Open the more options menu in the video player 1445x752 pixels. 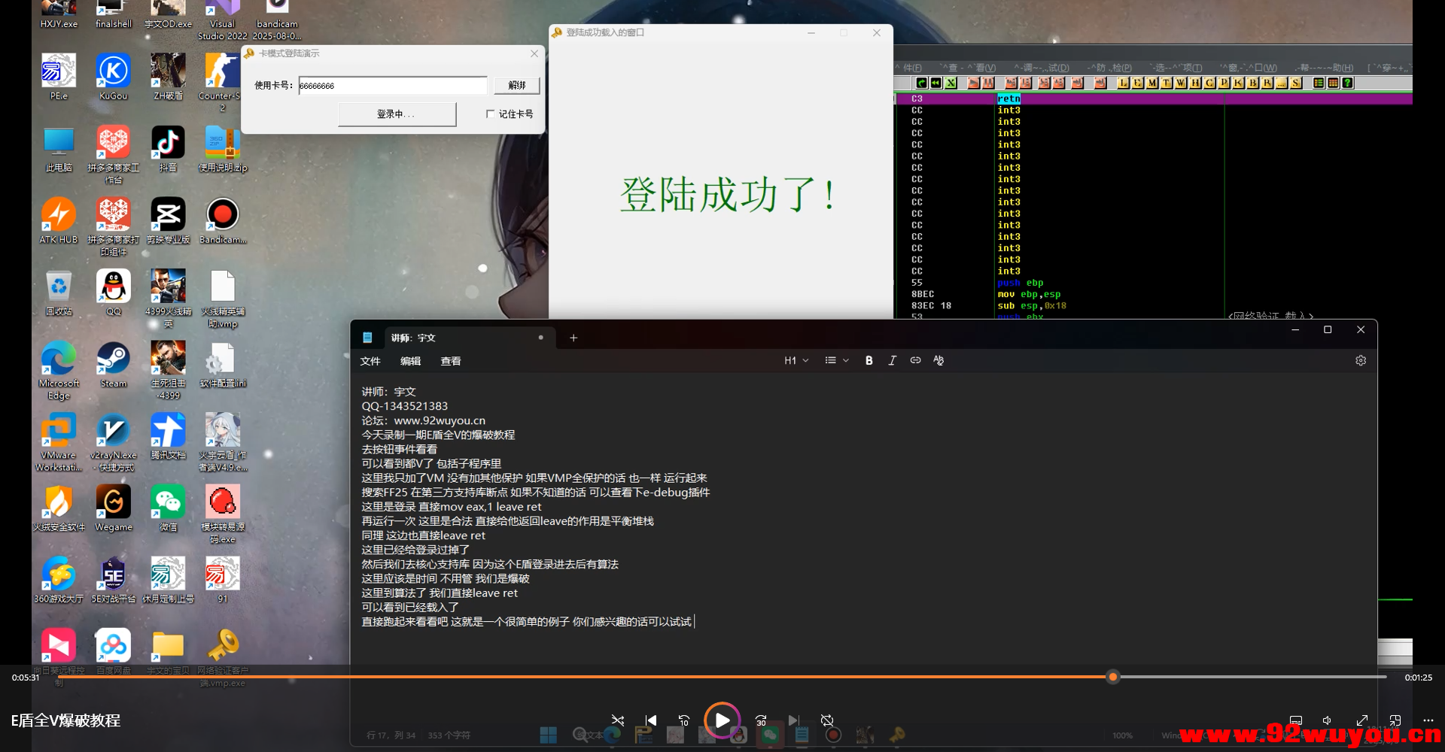[1428, 720]
